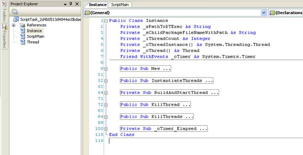
Task: Click the _iThreadCount declaration line
Action: click(165, 38)
